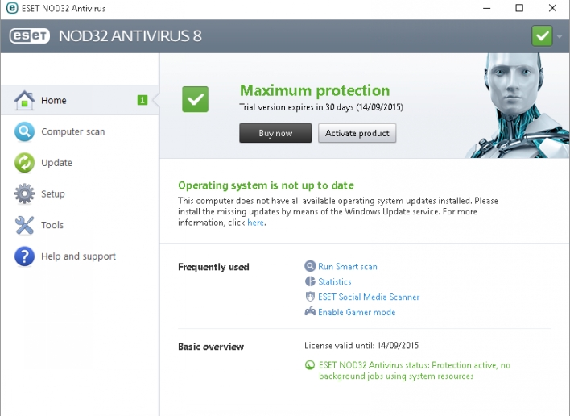
Task: Click 'License valid until: 14/09/2015' text
Action: 361,345
